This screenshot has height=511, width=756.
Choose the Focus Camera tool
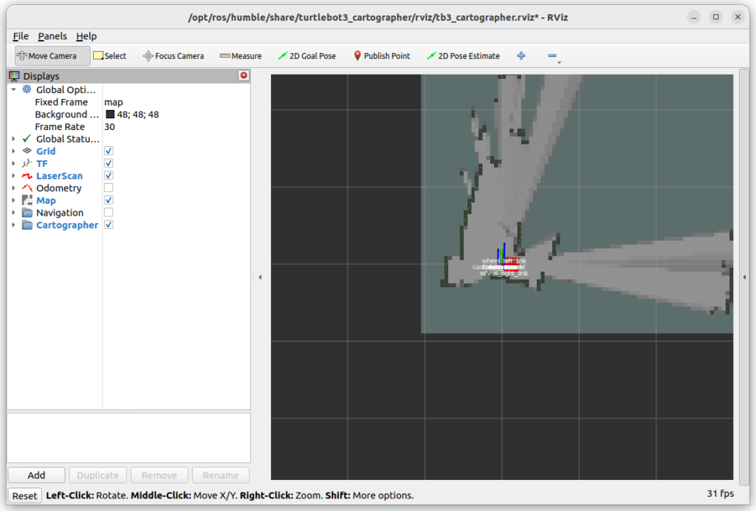click(173, 56)
